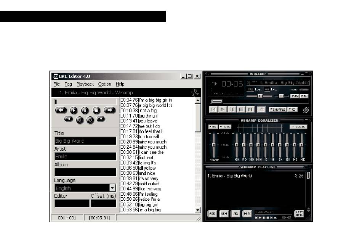Click the Winamp eject (open file) button
The image size is (362, 248).
(261, 110)
